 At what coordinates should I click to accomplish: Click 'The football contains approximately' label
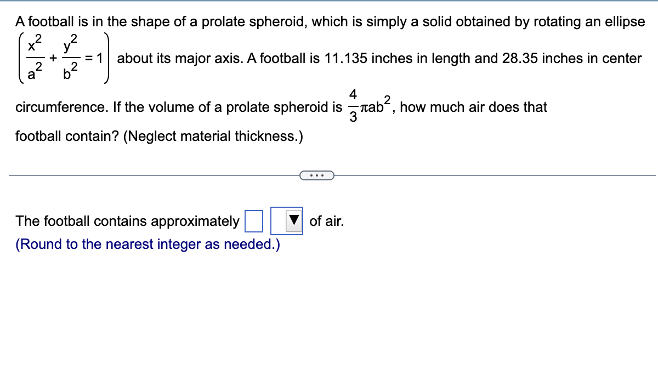(127, 221)
